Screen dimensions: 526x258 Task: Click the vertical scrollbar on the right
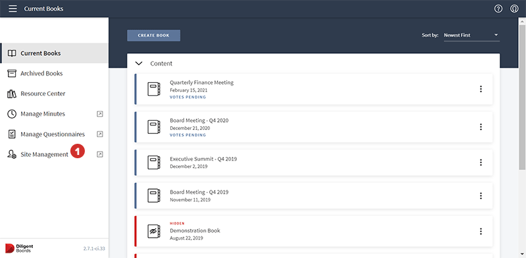pyautogui.click(x=523, y=94)
